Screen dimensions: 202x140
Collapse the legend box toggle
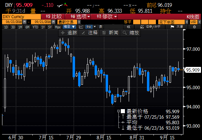(x=118, y=111)
